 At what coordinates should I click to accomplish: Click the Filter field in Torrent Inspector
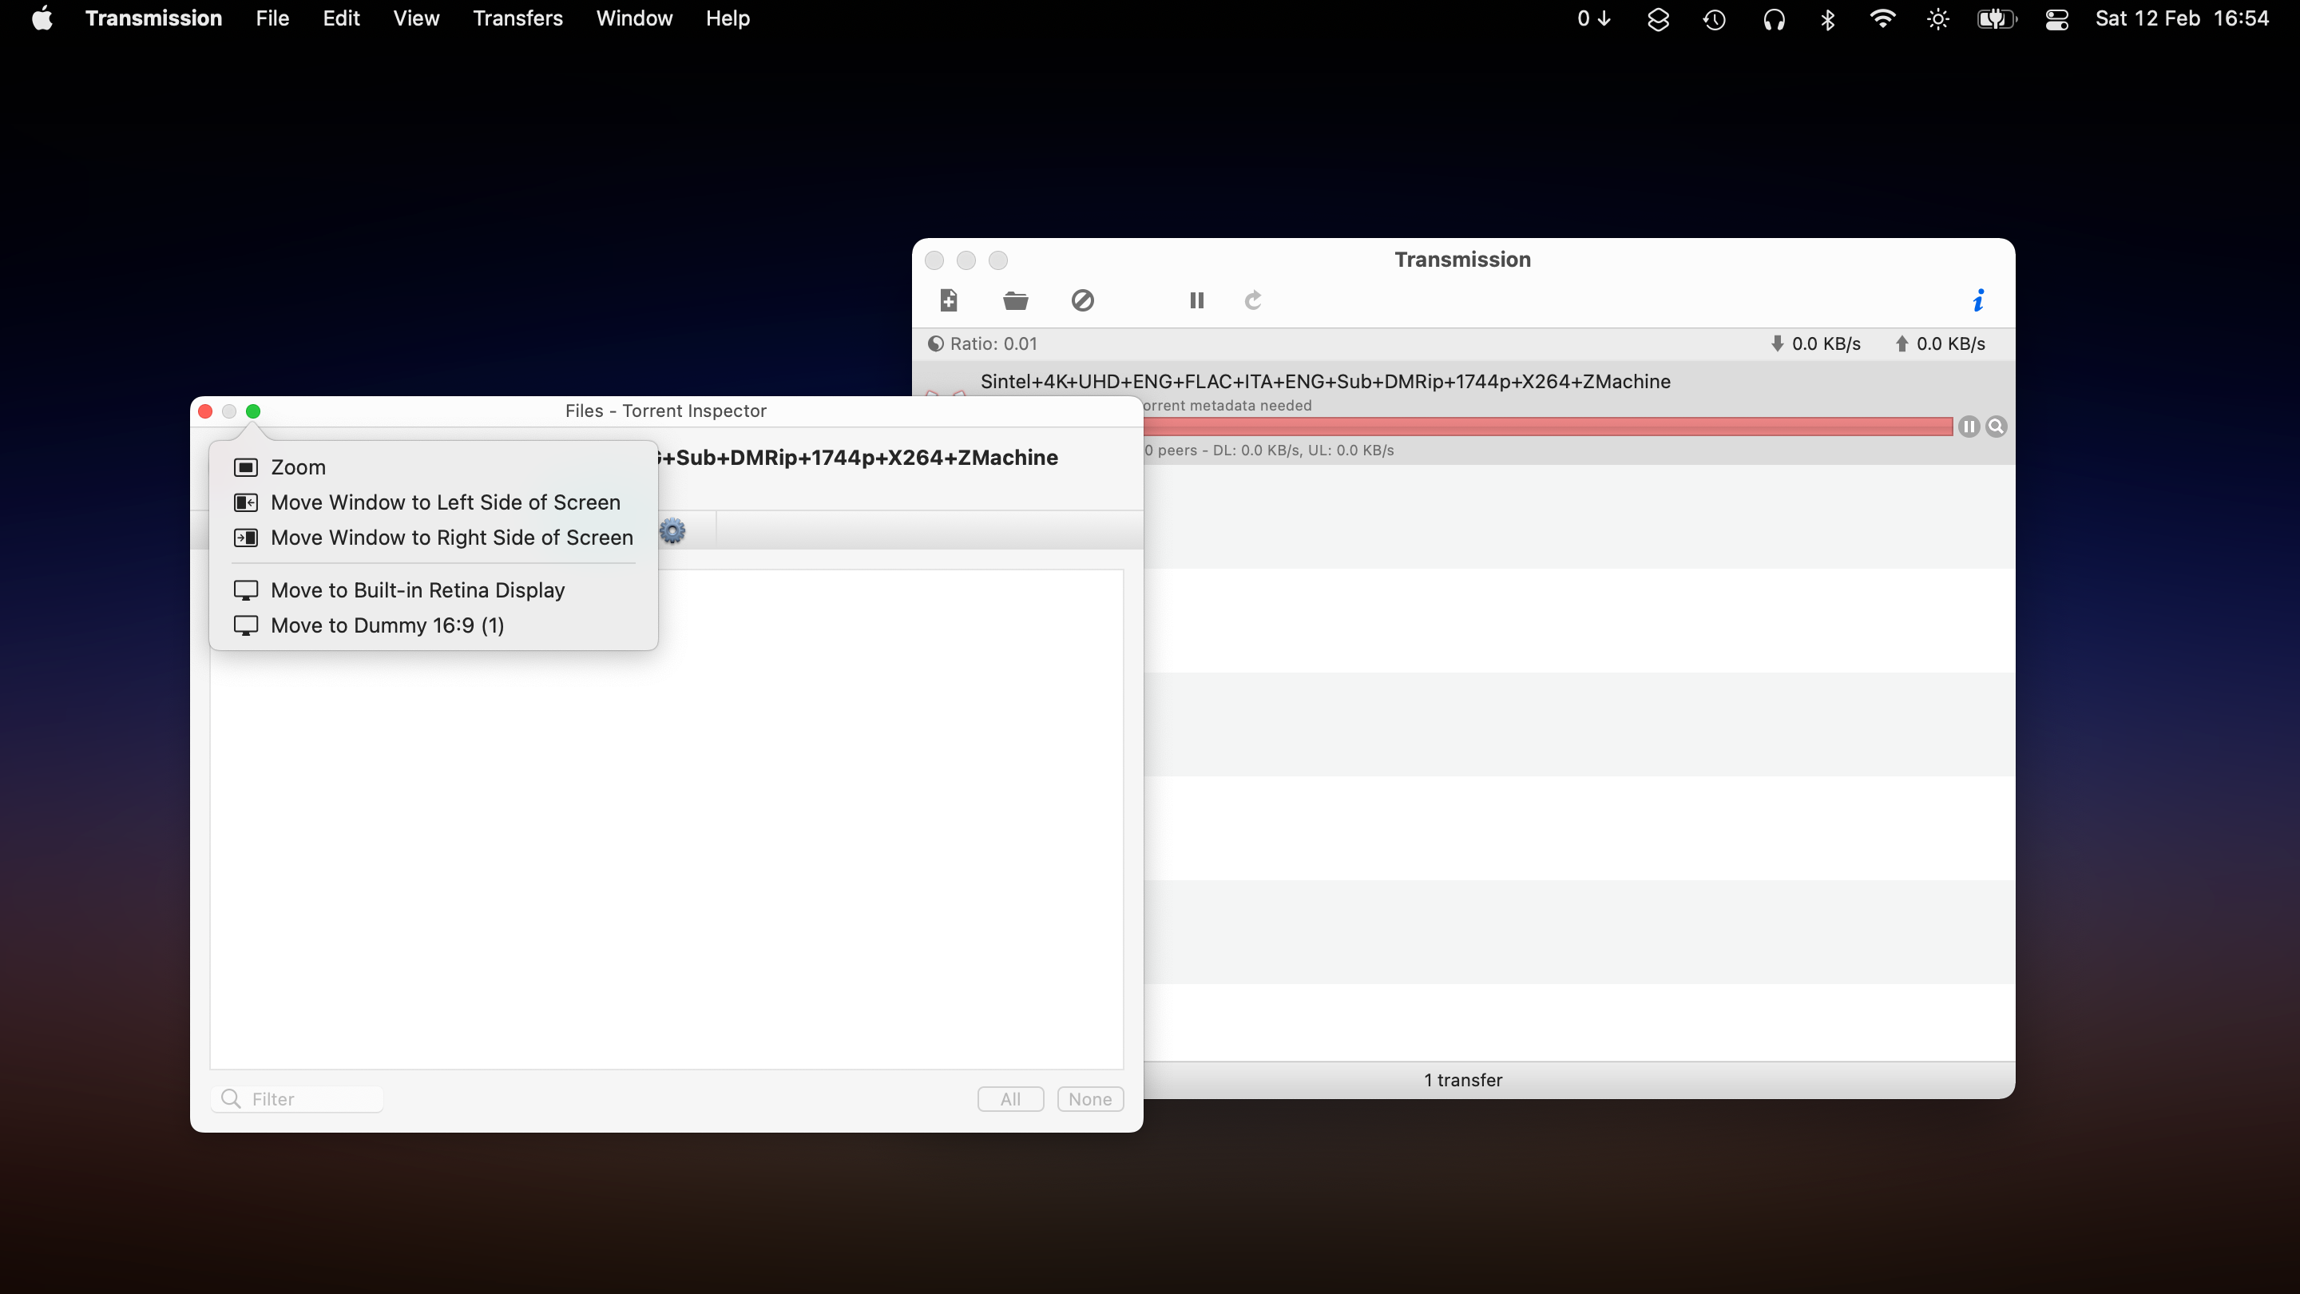(297, 1099)
